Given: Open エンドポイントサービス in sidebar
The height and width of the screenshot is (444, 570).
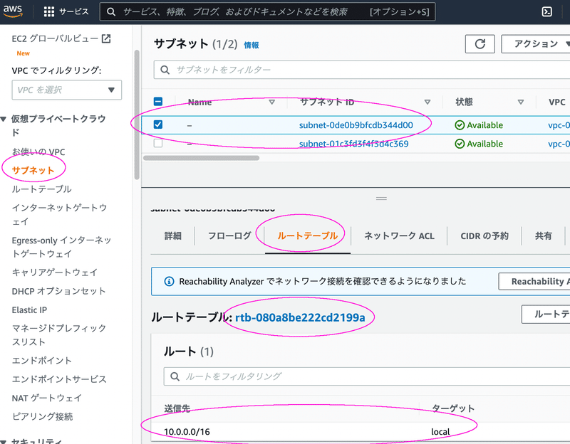Looking at the screenshot, I should (x=59, y=379).
